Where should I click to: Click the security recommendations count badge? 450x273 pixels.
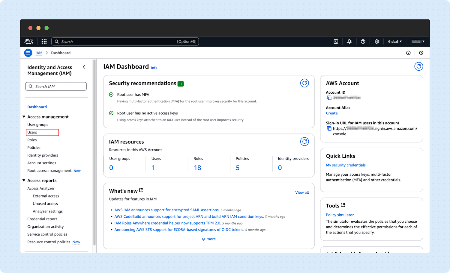coord(181,84)
